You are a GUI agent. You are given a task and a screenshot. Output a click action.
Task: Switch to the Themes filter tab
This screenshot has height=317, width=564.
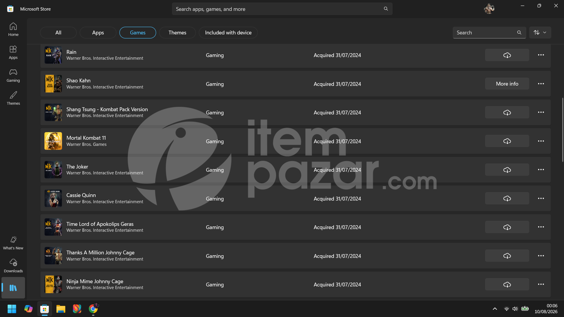(177, 33)
